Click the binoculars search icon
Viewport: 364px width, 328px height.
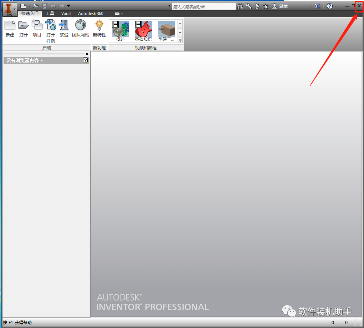(x=240, y=6)
